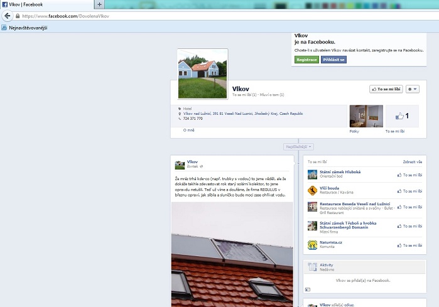The width and height of the screenshot is (439, 307).
Task: Click the Hotel category label
Action: coord(187,109)
